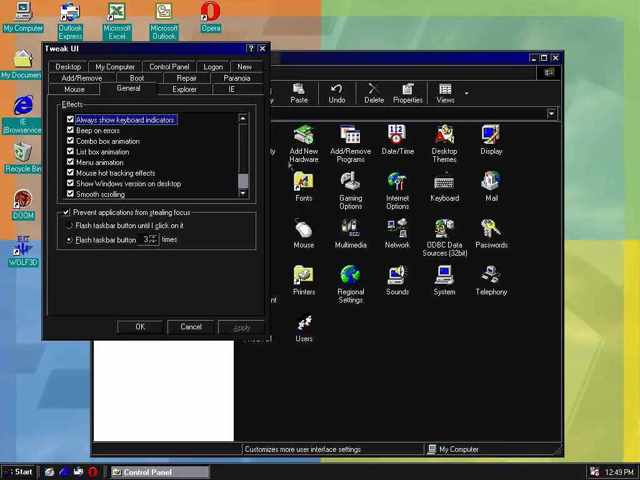
Task: Click the flash times number field
Action: point(144,239)
